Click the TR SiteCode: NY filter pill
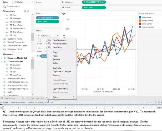The width and height of the screenshot is (162, 131). click(47, 18)
